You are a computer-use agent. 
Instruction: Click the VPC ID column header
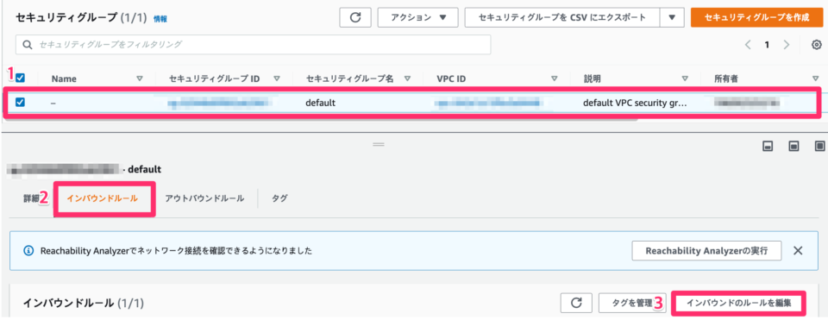click(x=451, y=78)
